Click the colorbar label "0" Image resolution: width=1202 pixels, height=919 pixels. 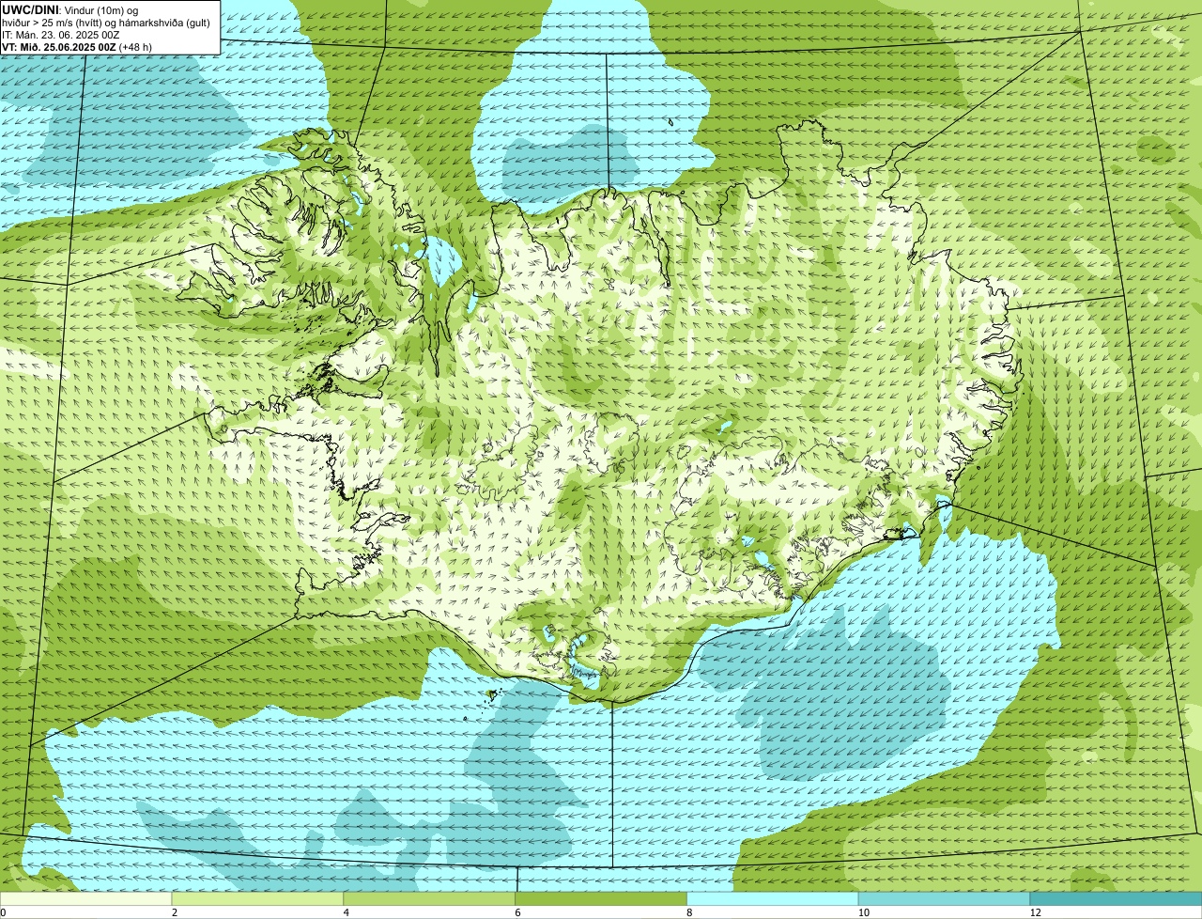[3, 912]
